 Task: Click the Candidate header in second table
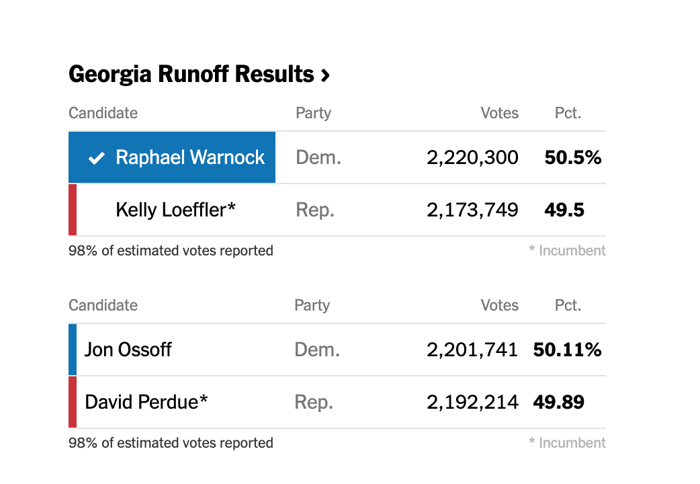(x=103, y=305)
